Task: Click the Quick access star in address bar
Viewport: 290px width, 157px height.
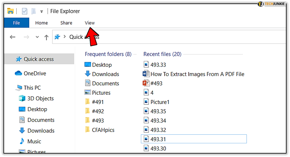Action: click(x=57, y=37)
